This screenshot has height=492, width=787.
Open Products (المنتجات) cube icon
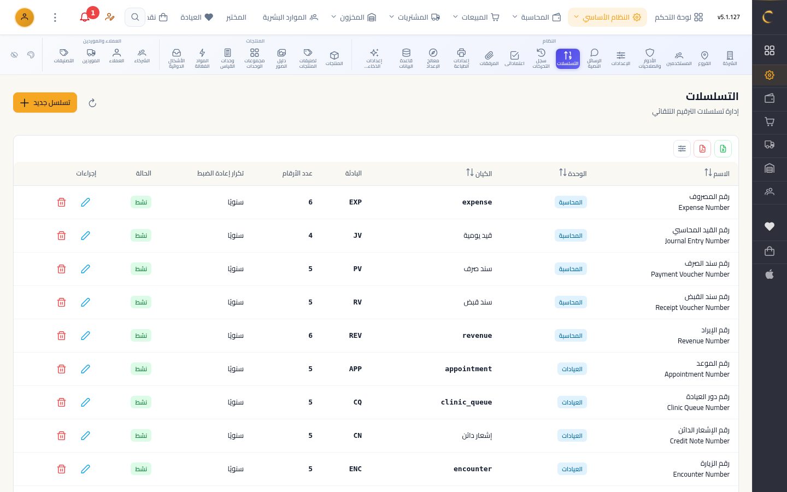(x=334, y=58)
